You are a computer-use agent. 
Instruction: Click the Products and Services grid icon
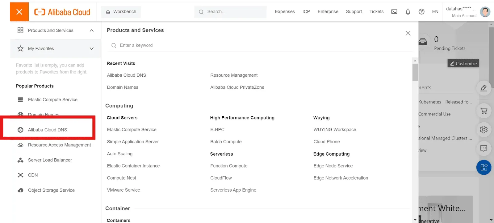(x=20, y=30)
